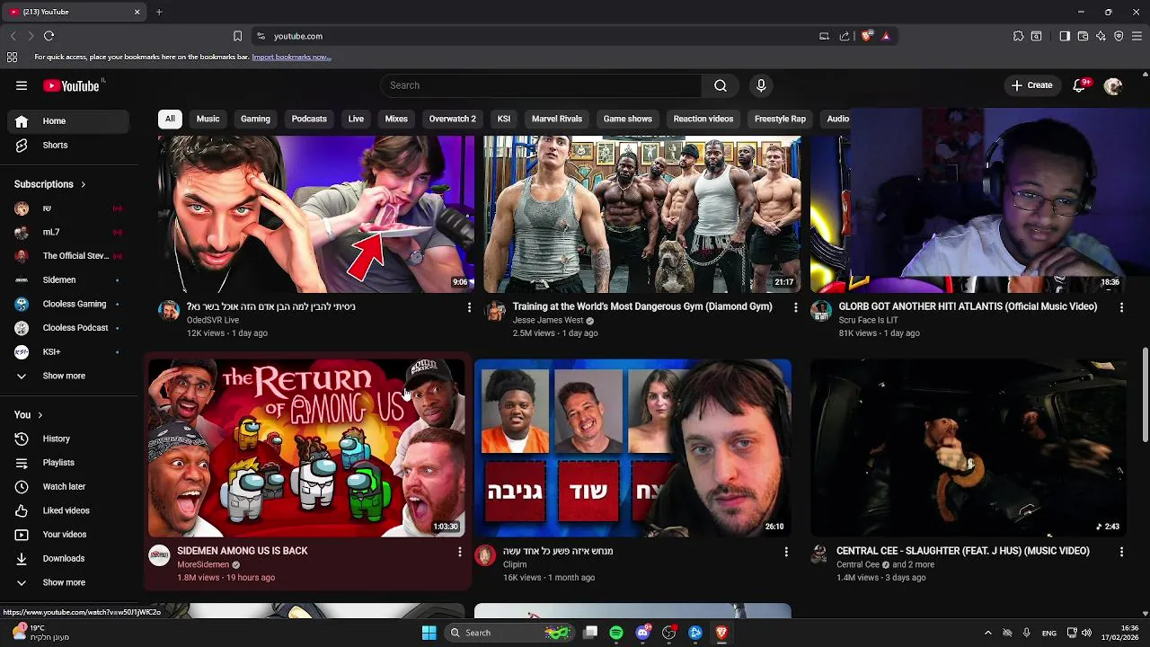1150x647 pixels.
Task: Click the YouTube logo
Action: [x=72, y=85]
